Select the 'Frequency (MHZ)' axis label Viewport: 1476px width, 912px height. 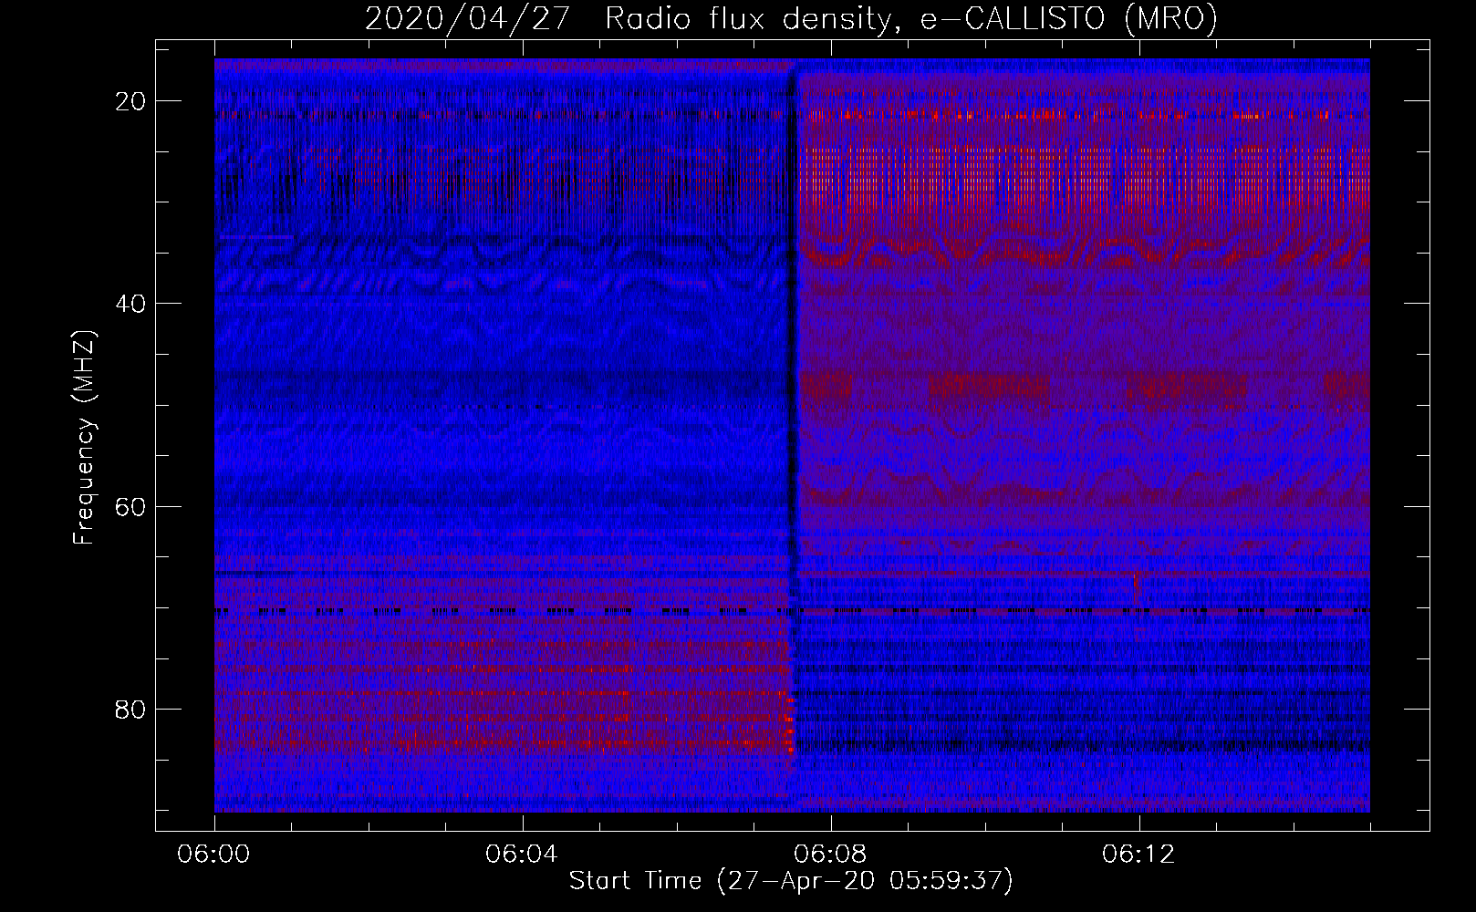84,438
